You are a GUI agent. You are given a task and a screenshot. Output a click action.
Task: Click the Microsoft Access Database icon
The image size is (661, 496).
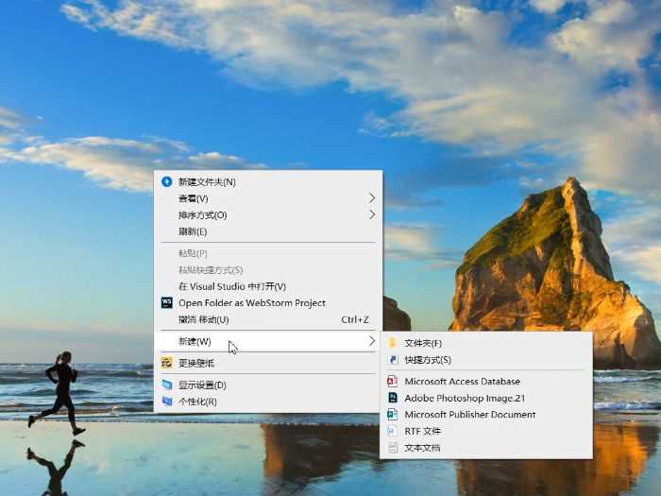(393, 382)
